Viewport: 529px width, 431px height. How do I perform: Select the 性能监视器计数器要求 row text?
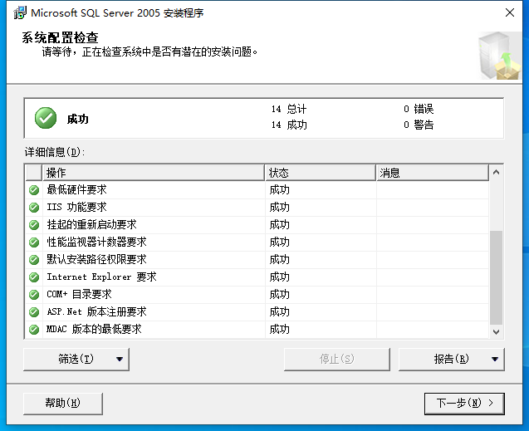(x=96, y=242)
